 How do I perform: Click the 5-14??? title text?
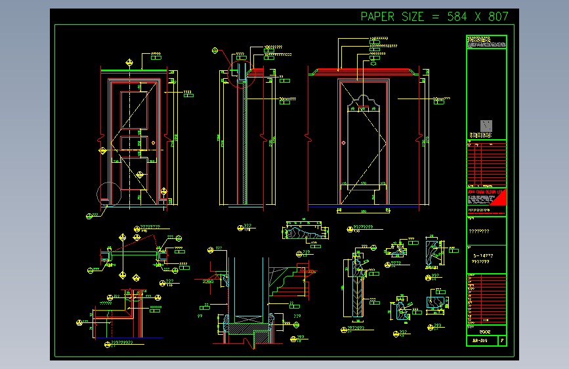[483, 255]
